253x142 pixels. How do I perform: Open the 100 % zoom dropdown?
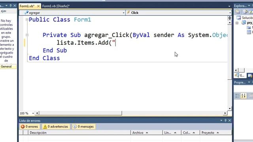(33, 113)
